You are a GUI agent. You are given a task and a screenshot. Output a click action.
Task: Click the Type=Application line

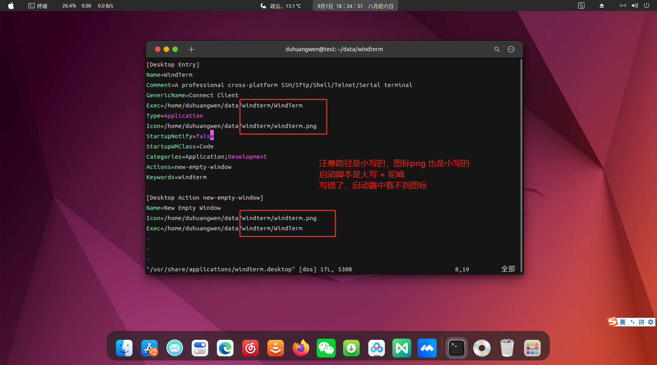point(174,116)
